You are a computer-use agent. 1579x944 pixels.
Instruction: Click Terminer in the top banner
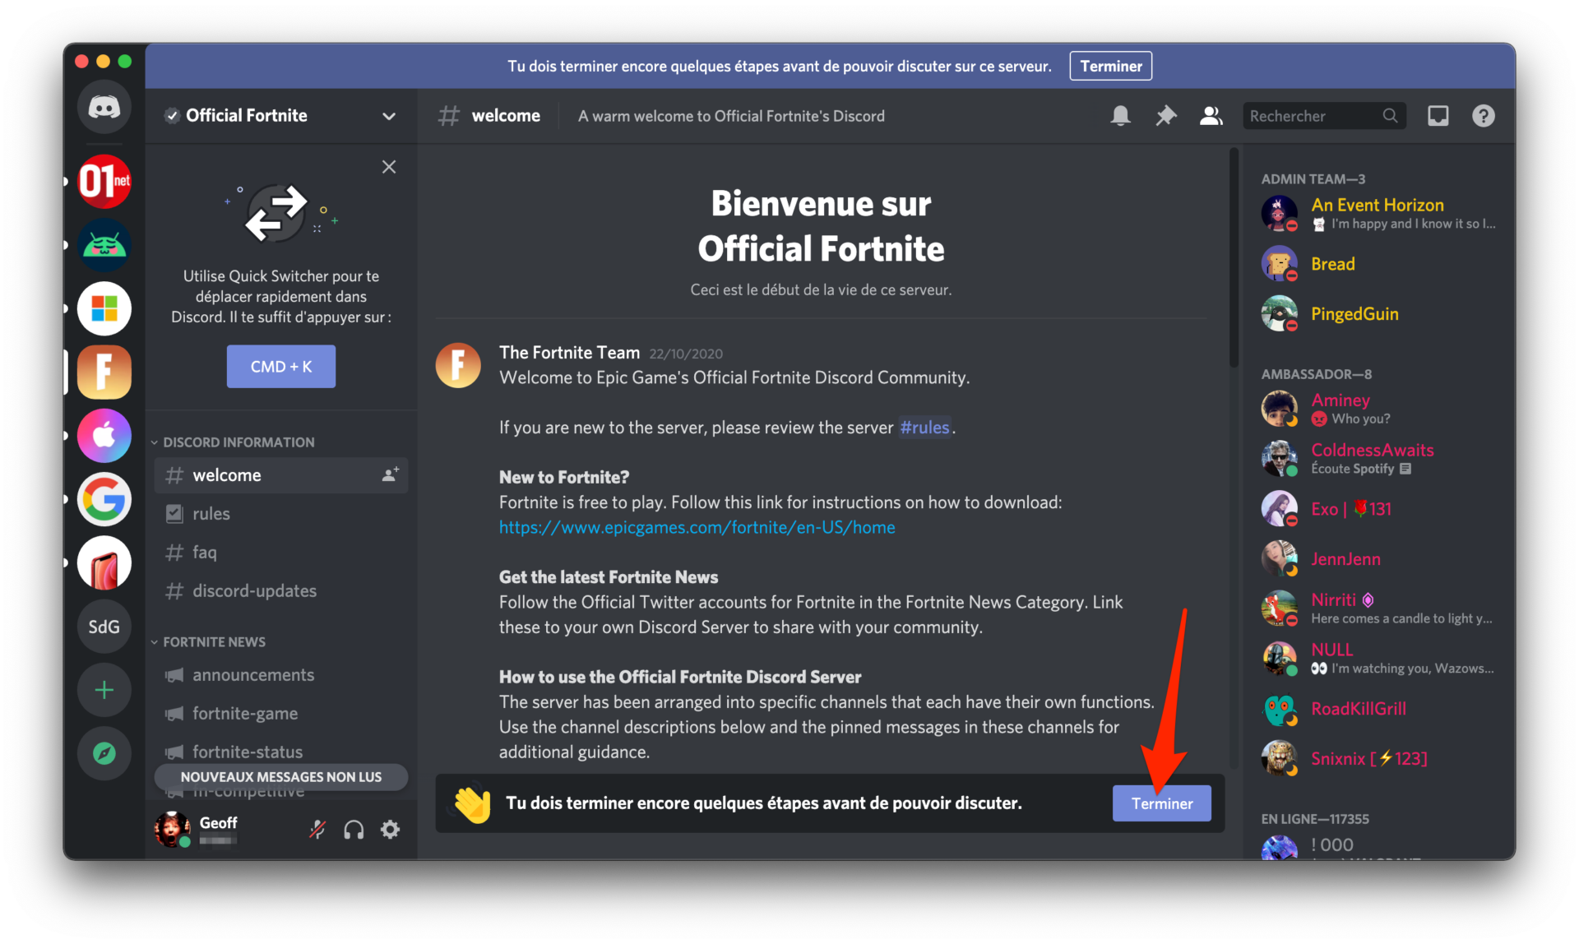pyautogui.click(x=1110, y=66)
